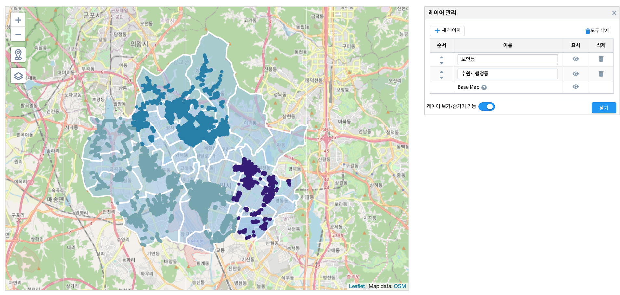The width and height of the screenshot is (620, 295).
Task: Close the 레이어 관리 panel with X
Action: [x=614, y=13]
